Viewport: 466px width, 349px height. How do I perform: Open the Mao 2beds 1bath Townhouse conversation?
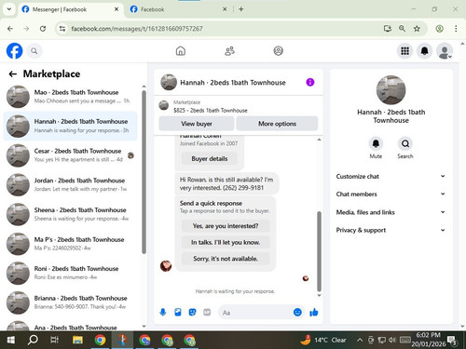pos(70,97)
